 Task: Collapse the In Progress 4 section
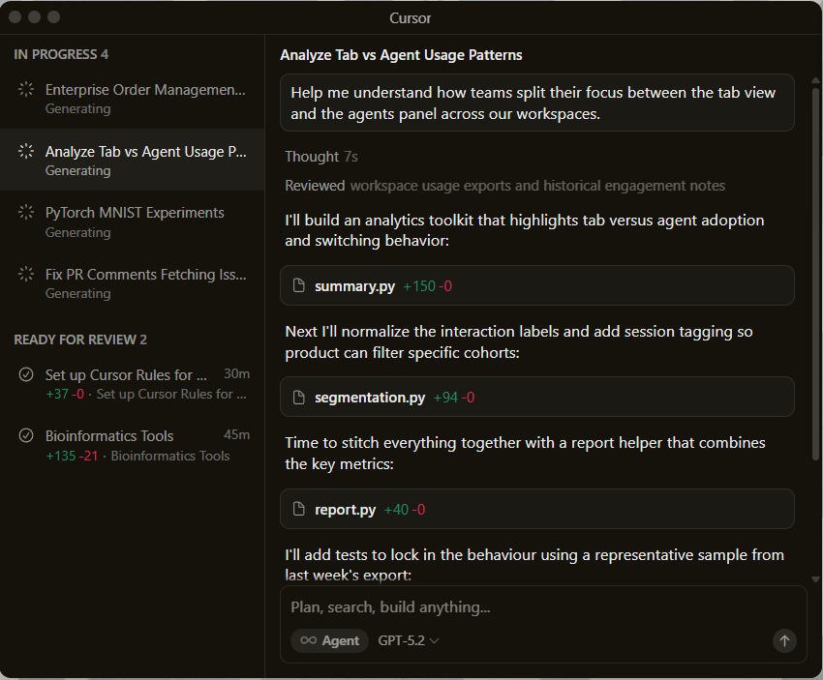[61, 55]
